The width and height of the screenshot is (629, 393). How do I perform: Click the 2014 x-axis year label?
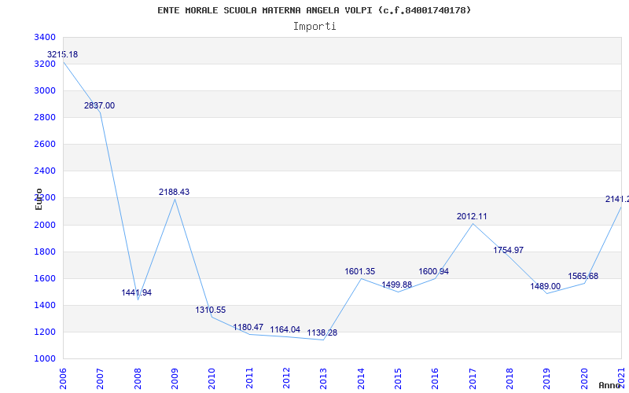(361, 379)
